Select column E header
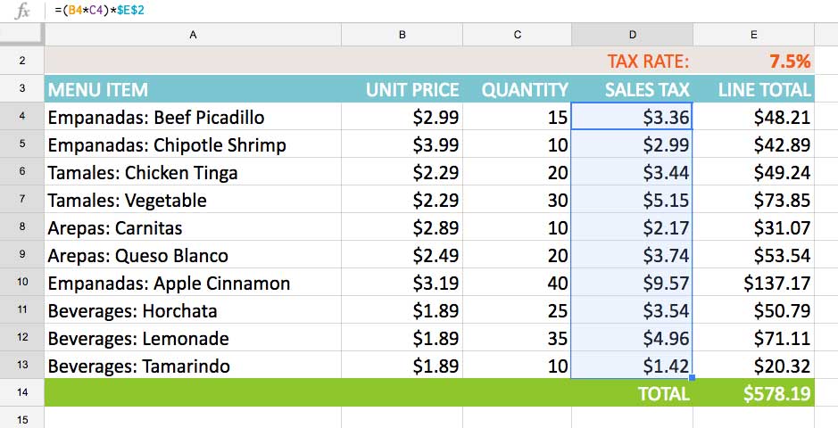 tap(754, 34)
